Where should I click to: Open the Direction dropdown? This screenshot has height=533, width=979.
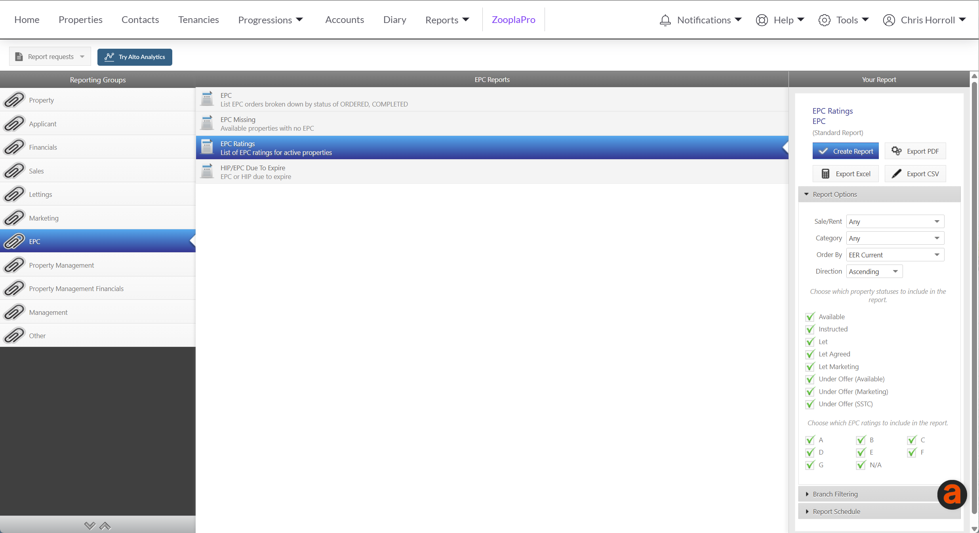pyautogui.click(x=874, y=271)
